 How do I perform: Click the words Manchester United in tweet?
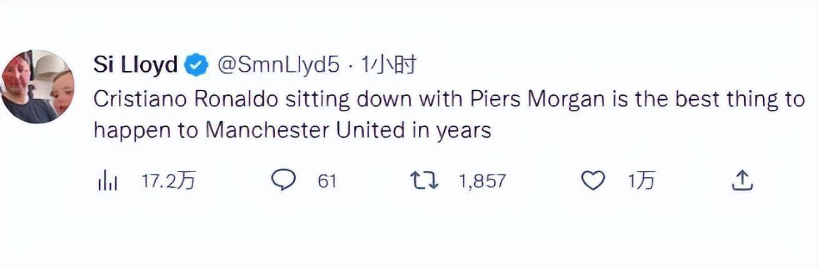pyautogui.click(x=301, y=130)
